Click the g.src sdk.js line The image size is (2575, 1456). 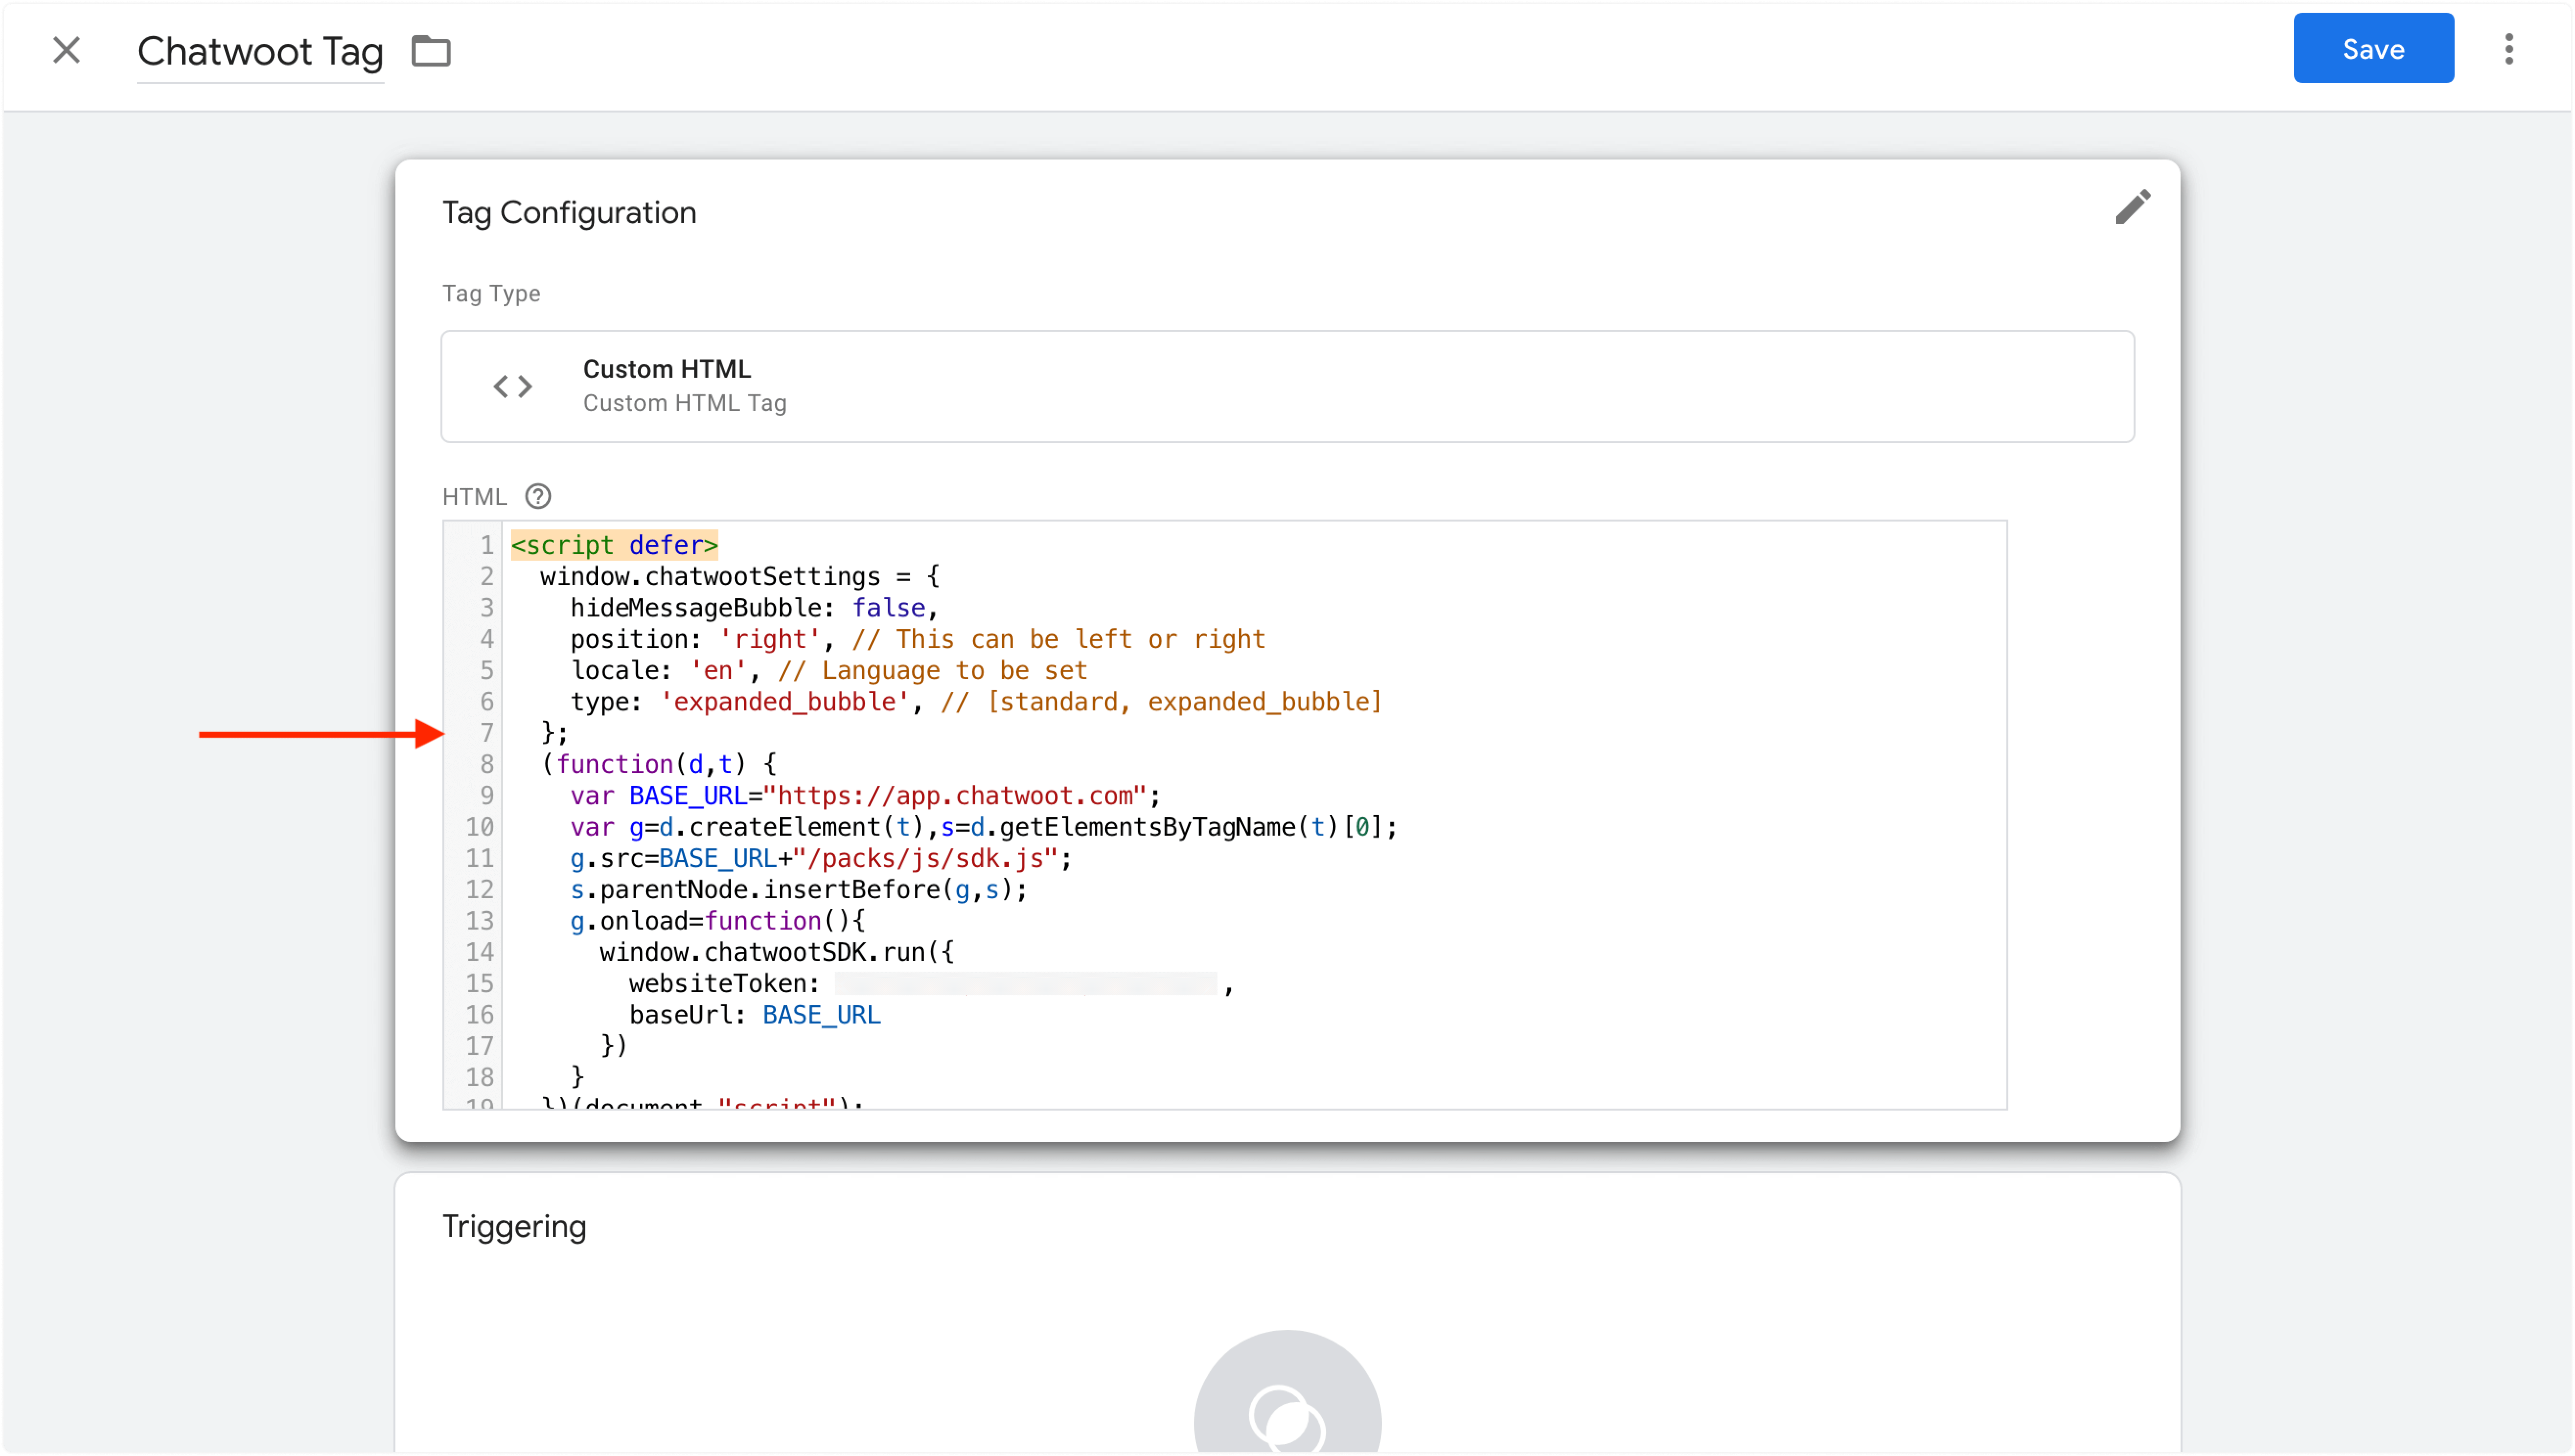[820, 858]
